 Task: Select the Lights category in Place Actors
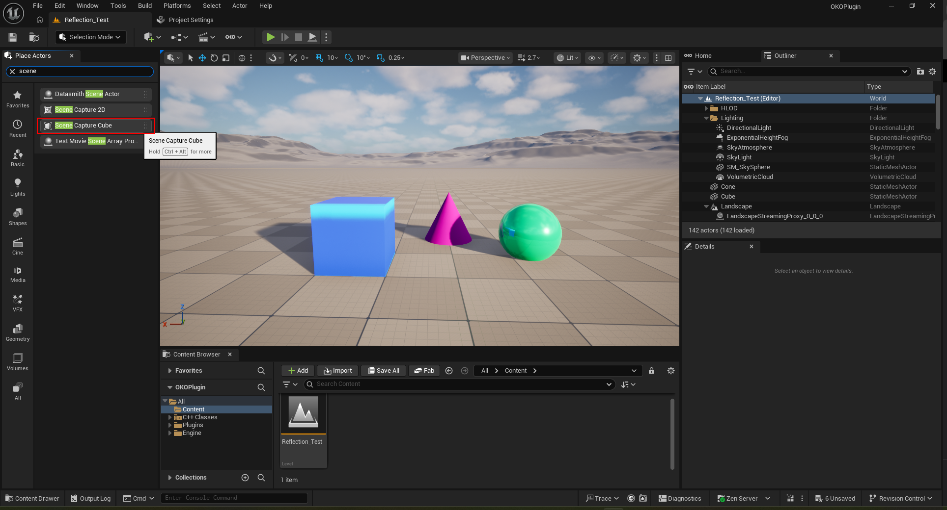coord(18,188)
